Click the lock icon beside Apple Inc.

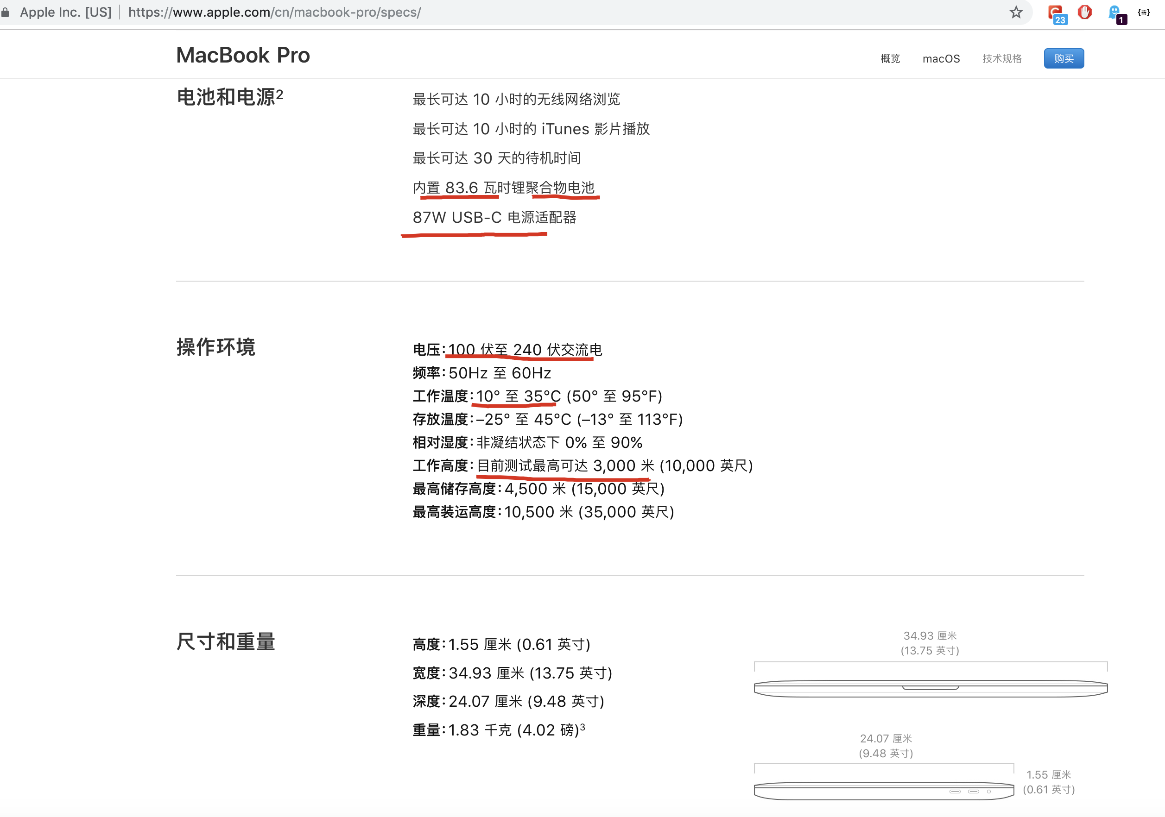click(x=6, y=12)
